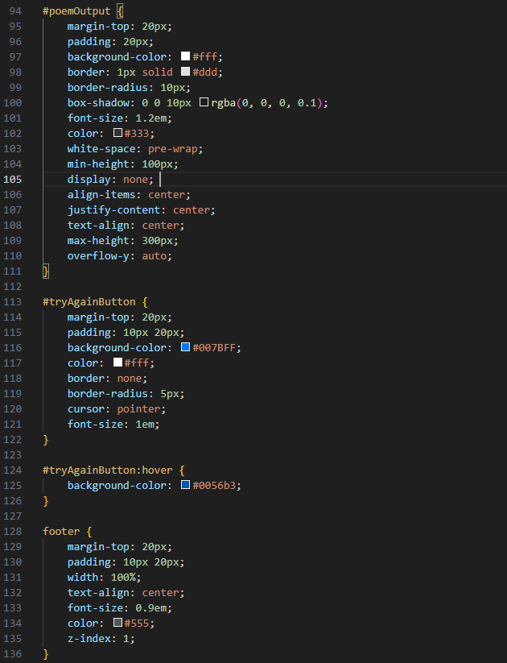Open the #ddd border color swatch

point(186,73)
